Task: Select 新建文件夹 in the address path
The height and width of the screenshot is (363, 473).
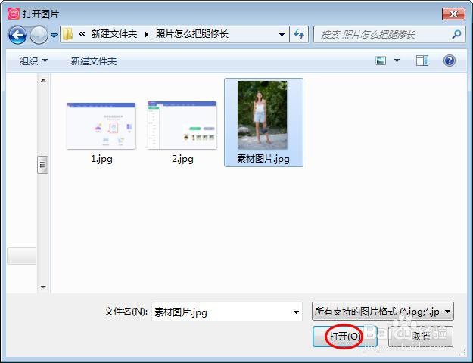Action: 114,34
